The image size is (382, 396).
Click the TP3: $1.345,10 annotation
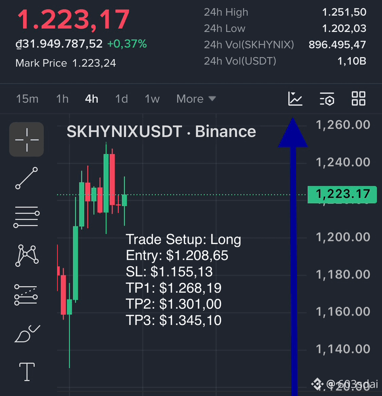pos(174,320)
